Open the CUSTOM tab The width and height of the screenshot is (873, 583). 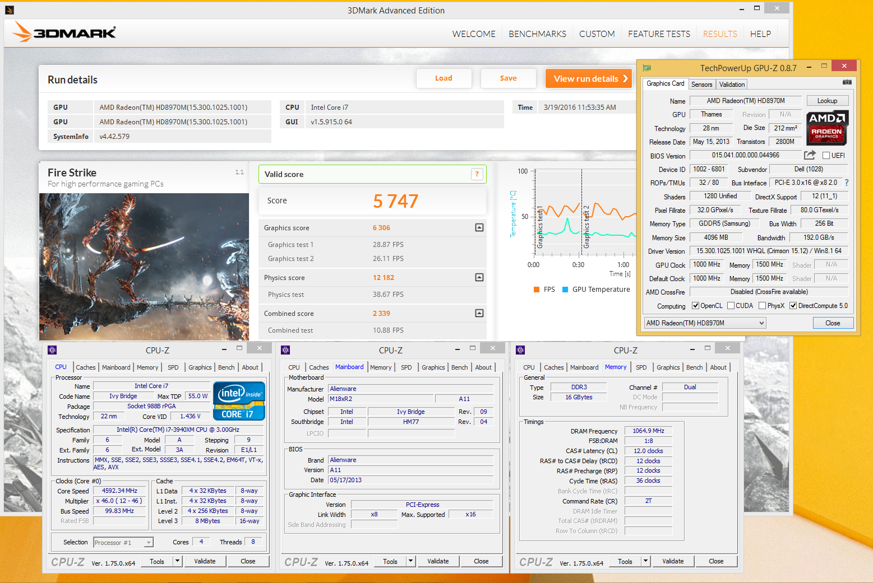(x=597, y=34)
